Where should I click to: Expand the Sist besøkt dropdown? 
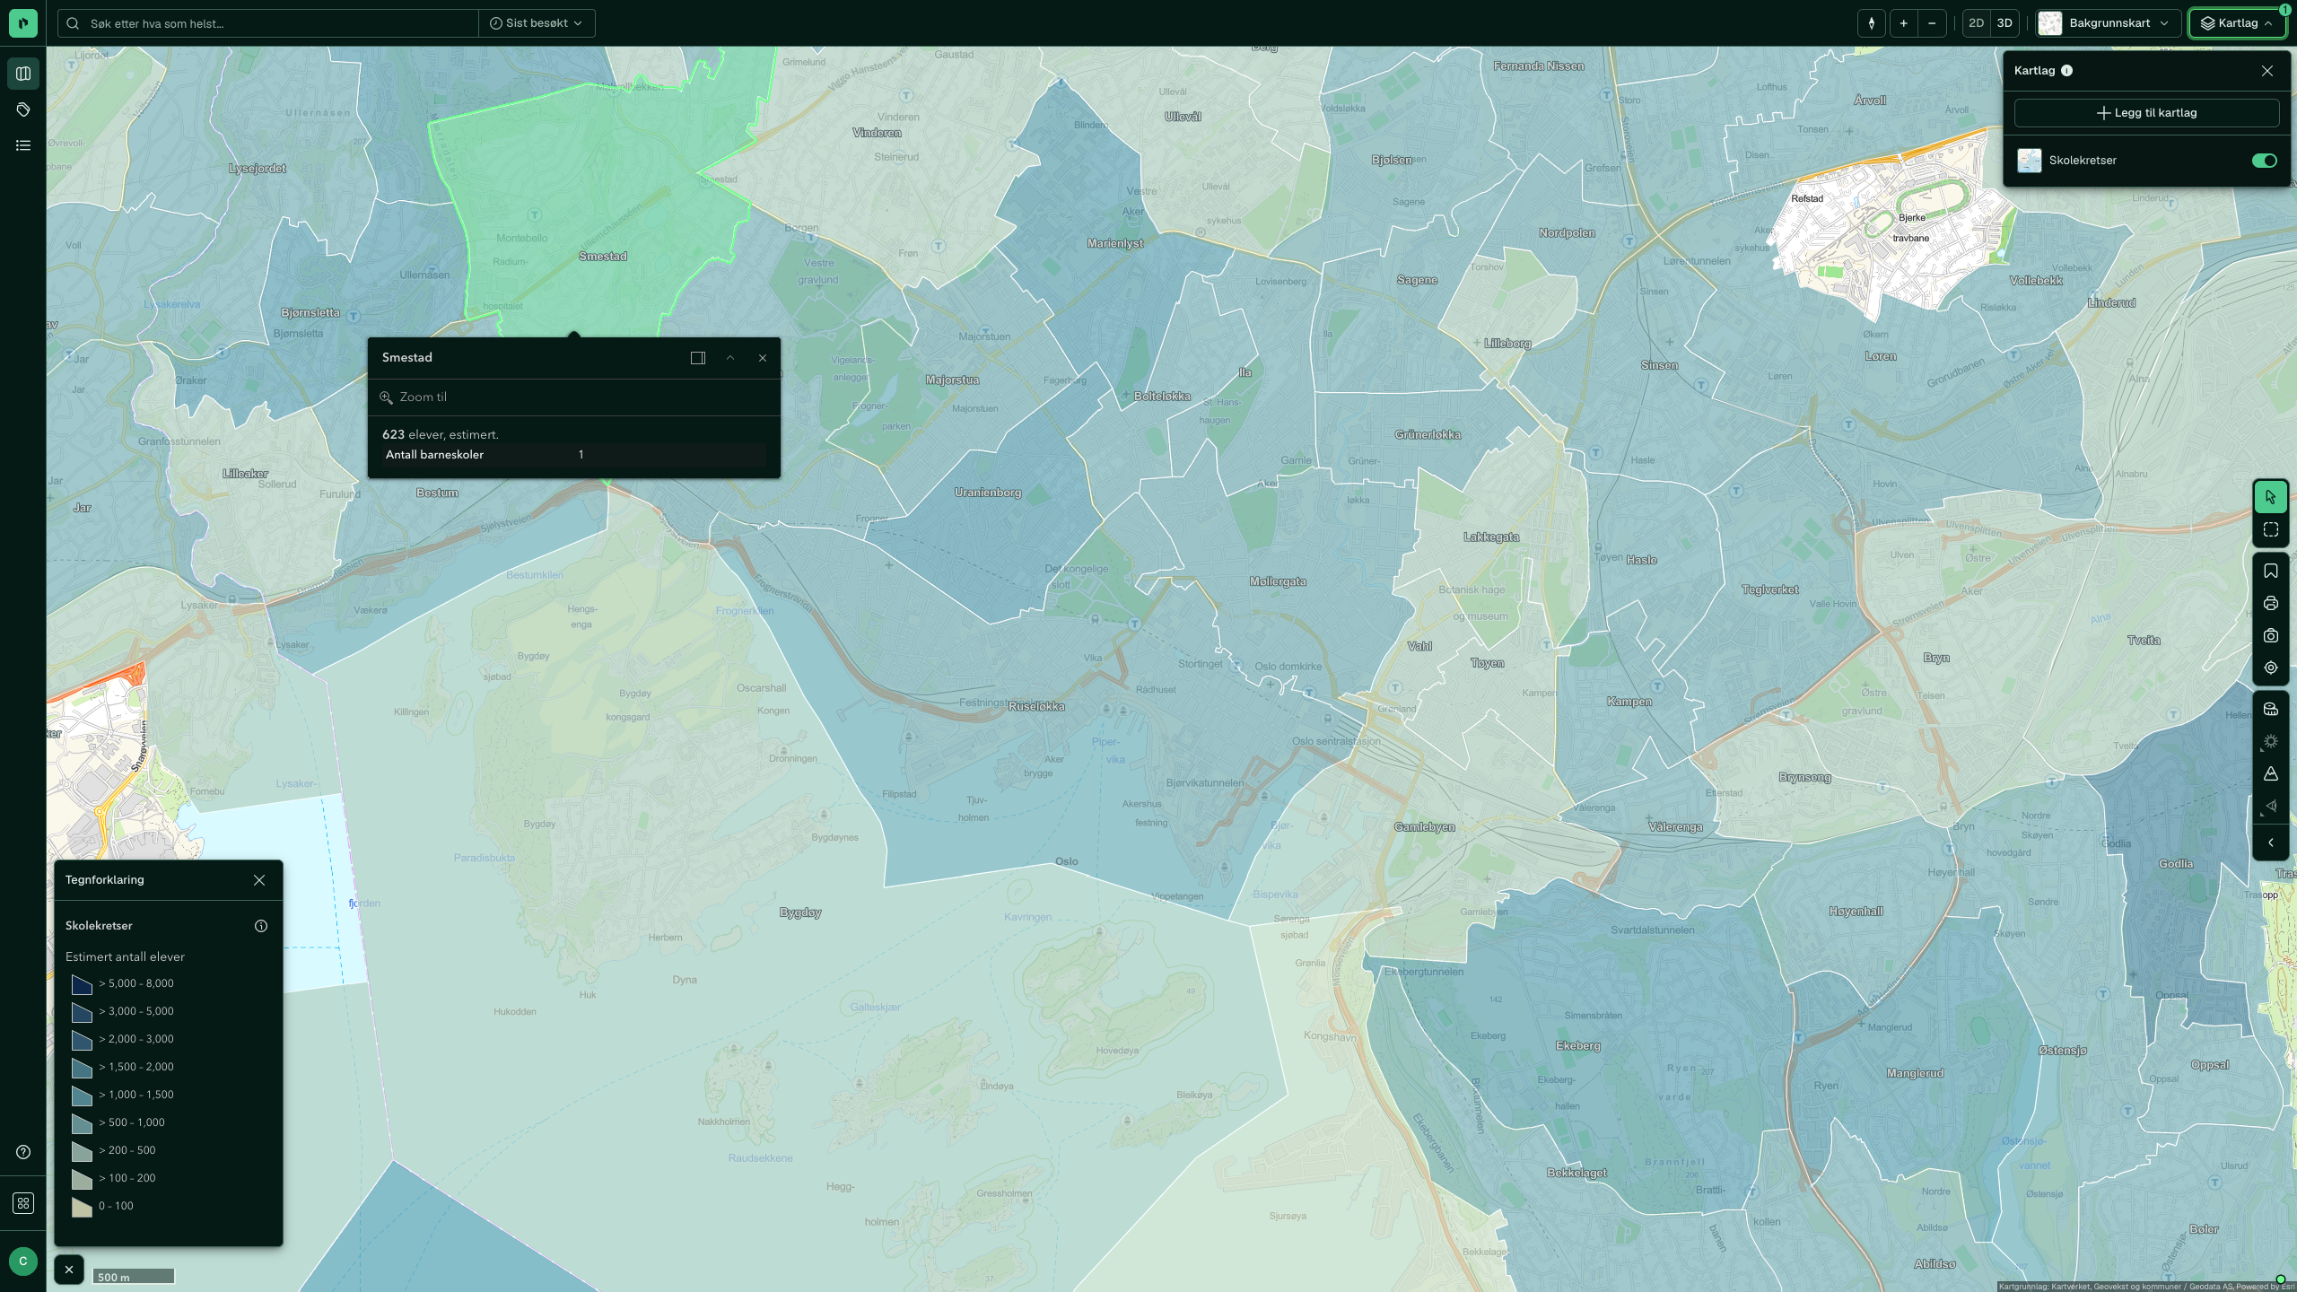537,23
